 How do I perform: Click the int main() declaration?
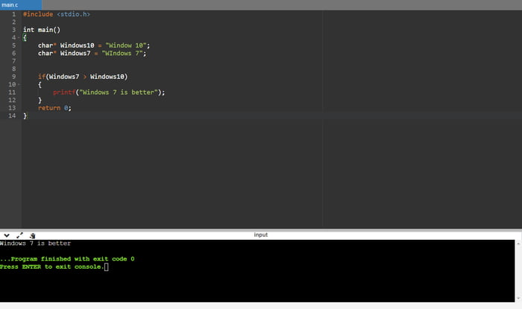click(x=41, y=30)
